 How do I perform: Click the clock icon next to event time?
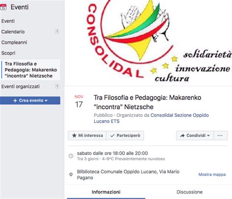[x=71, y=156]
